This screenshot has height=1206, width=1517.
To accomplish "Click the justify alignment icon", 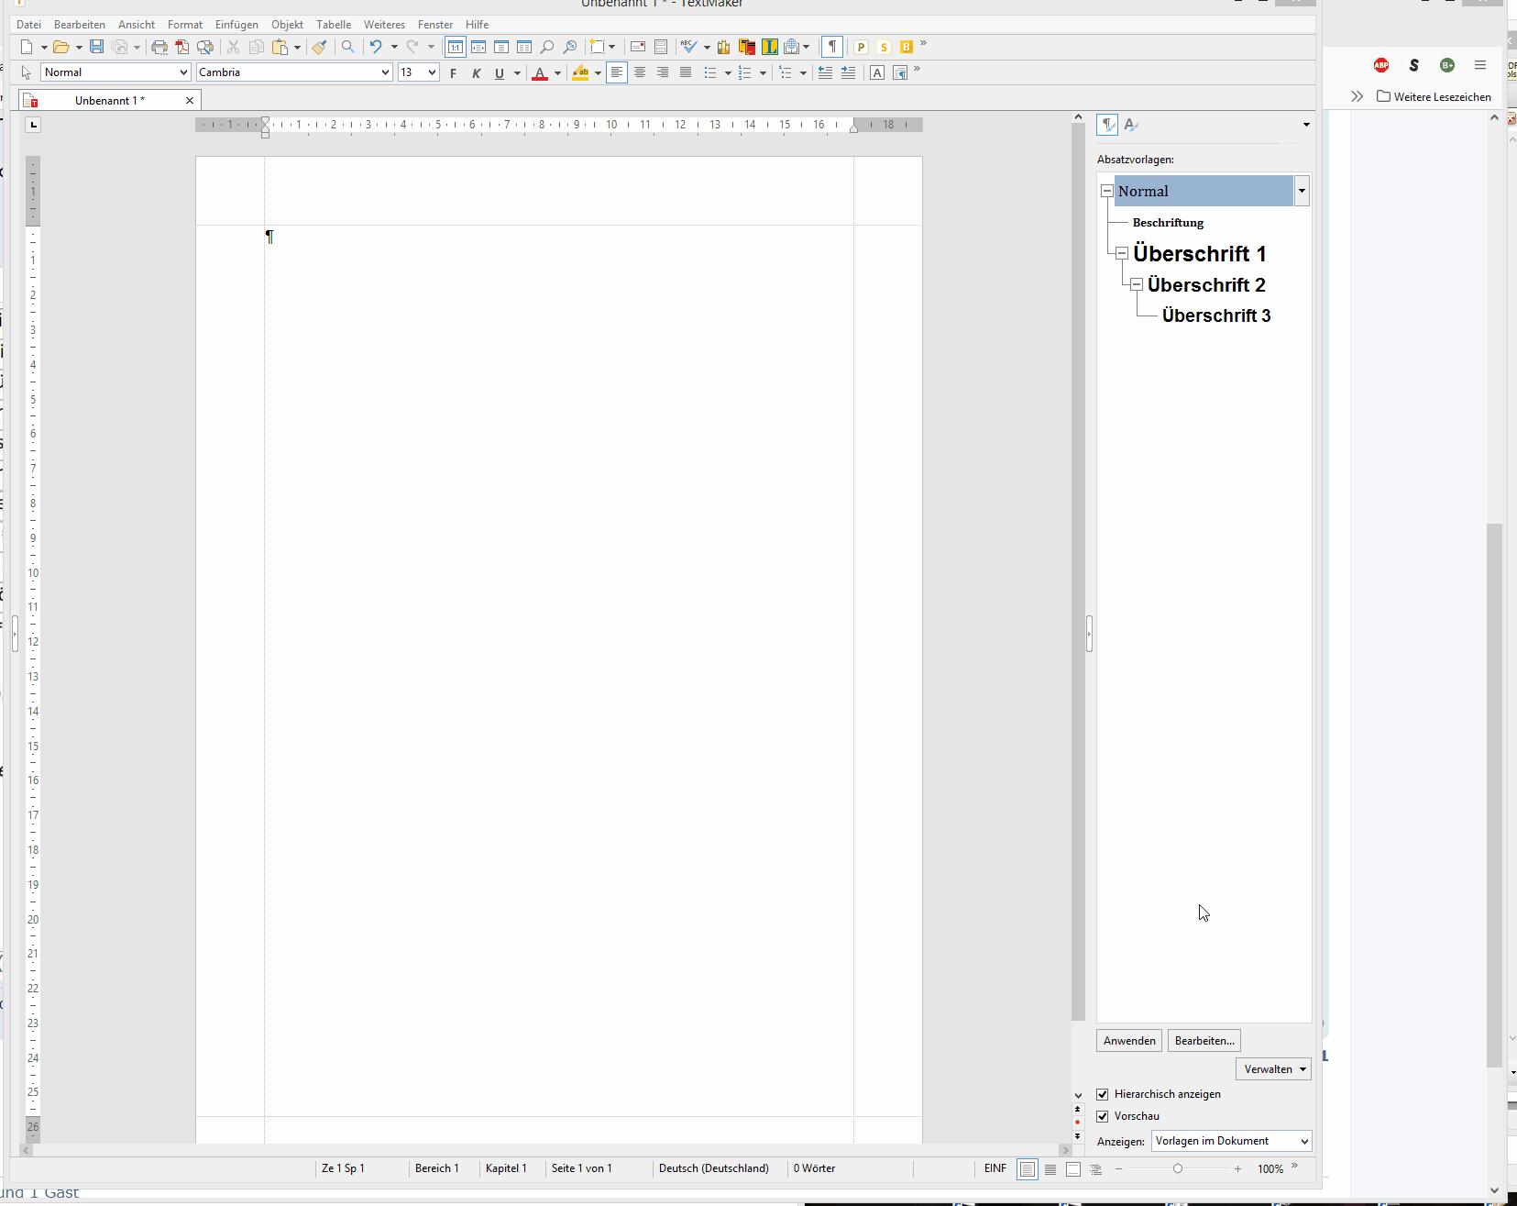I will point(686,72).
